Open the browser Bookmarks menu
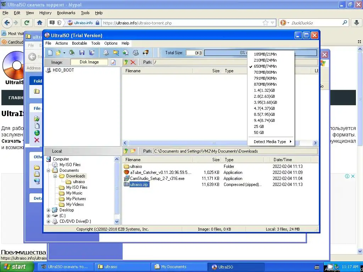Screen dimensions: 363x272 pyautogui.click(x=66, y=13)
